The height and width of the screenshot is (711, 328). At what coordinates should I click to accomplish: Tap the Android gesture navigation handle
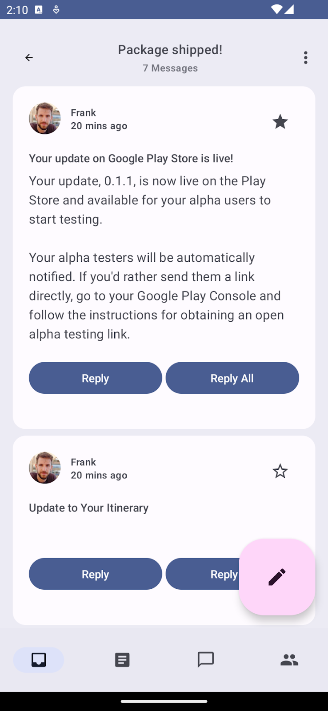pos(164,702)
